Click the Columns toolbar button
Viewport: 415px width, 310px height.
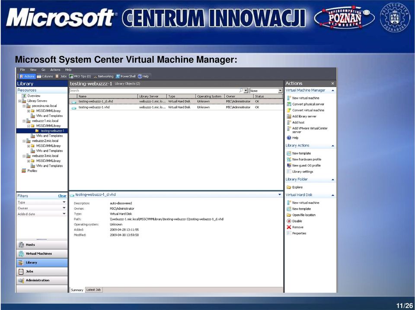tap(45, 76)
